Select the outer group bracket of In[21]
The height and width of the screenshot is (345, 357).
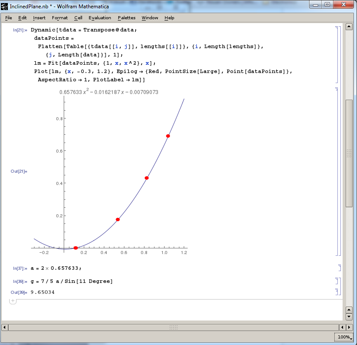point(340,141)
